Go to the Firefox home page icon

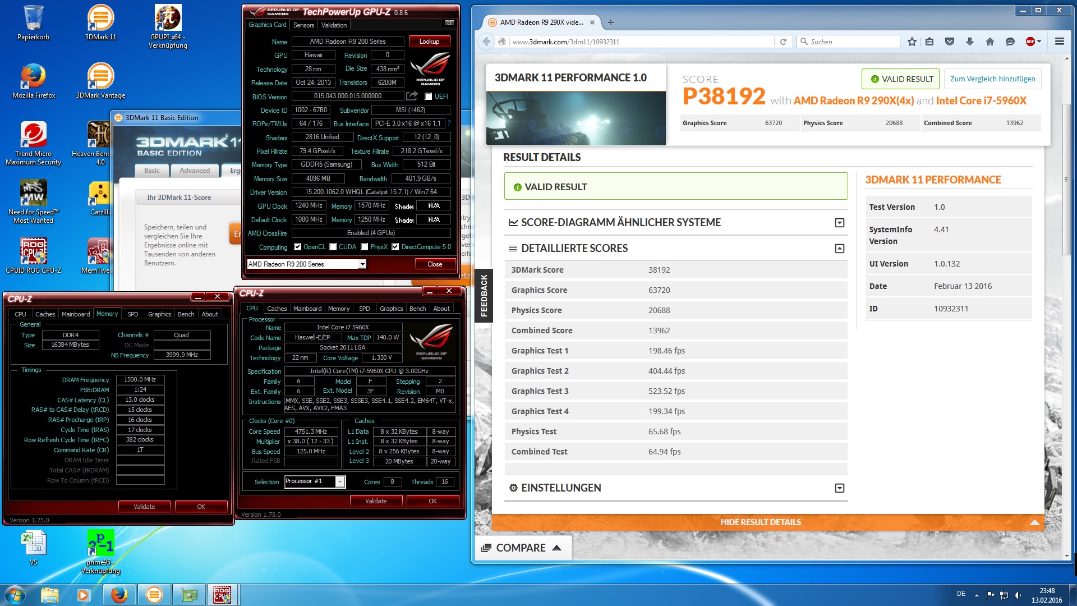(x=990, y=42)
